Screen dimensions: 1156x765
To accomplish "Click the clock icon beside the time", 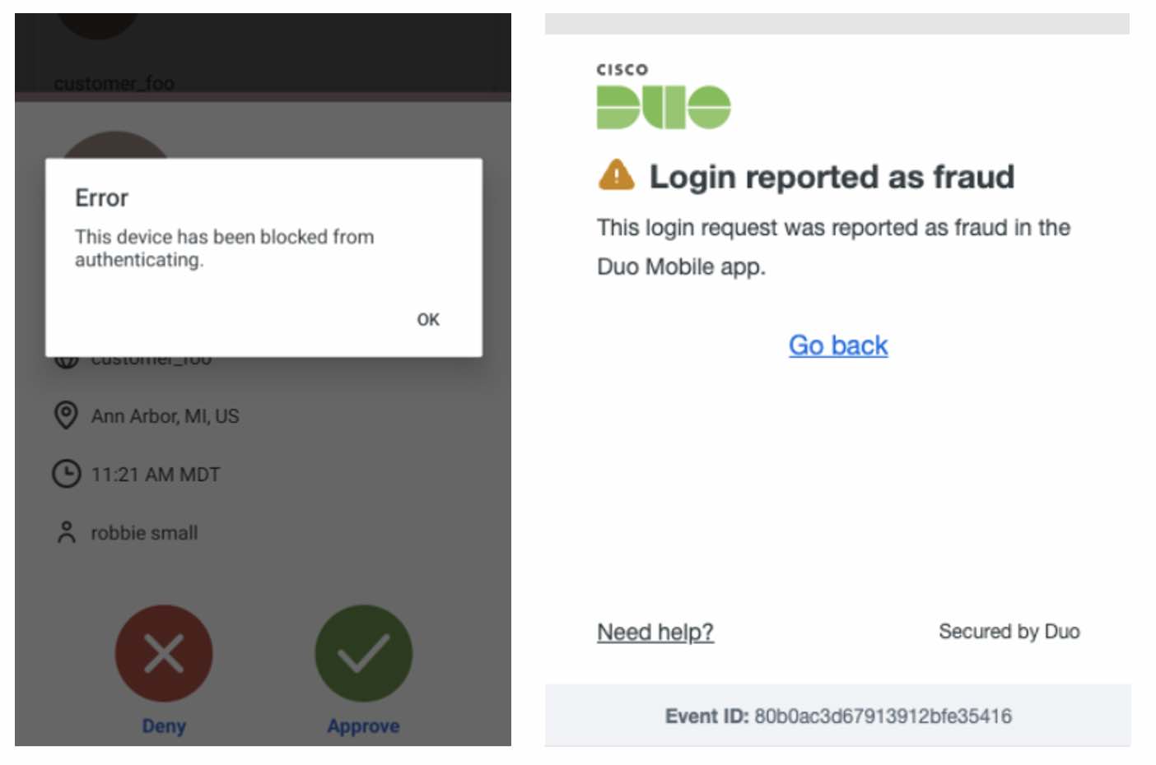I will coord(66,474).
